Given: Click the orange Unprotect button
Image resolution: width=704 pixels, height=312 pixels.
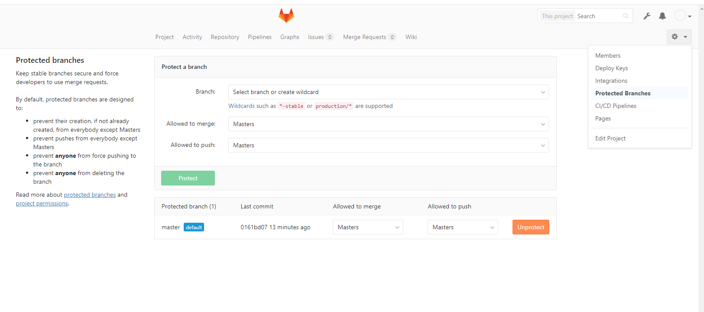Looking at the screenshot, I should click(x=531, y=227).
